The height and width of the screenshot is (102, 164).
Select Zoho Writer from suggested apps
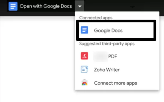pyautogui.click(x=117, y=70)
